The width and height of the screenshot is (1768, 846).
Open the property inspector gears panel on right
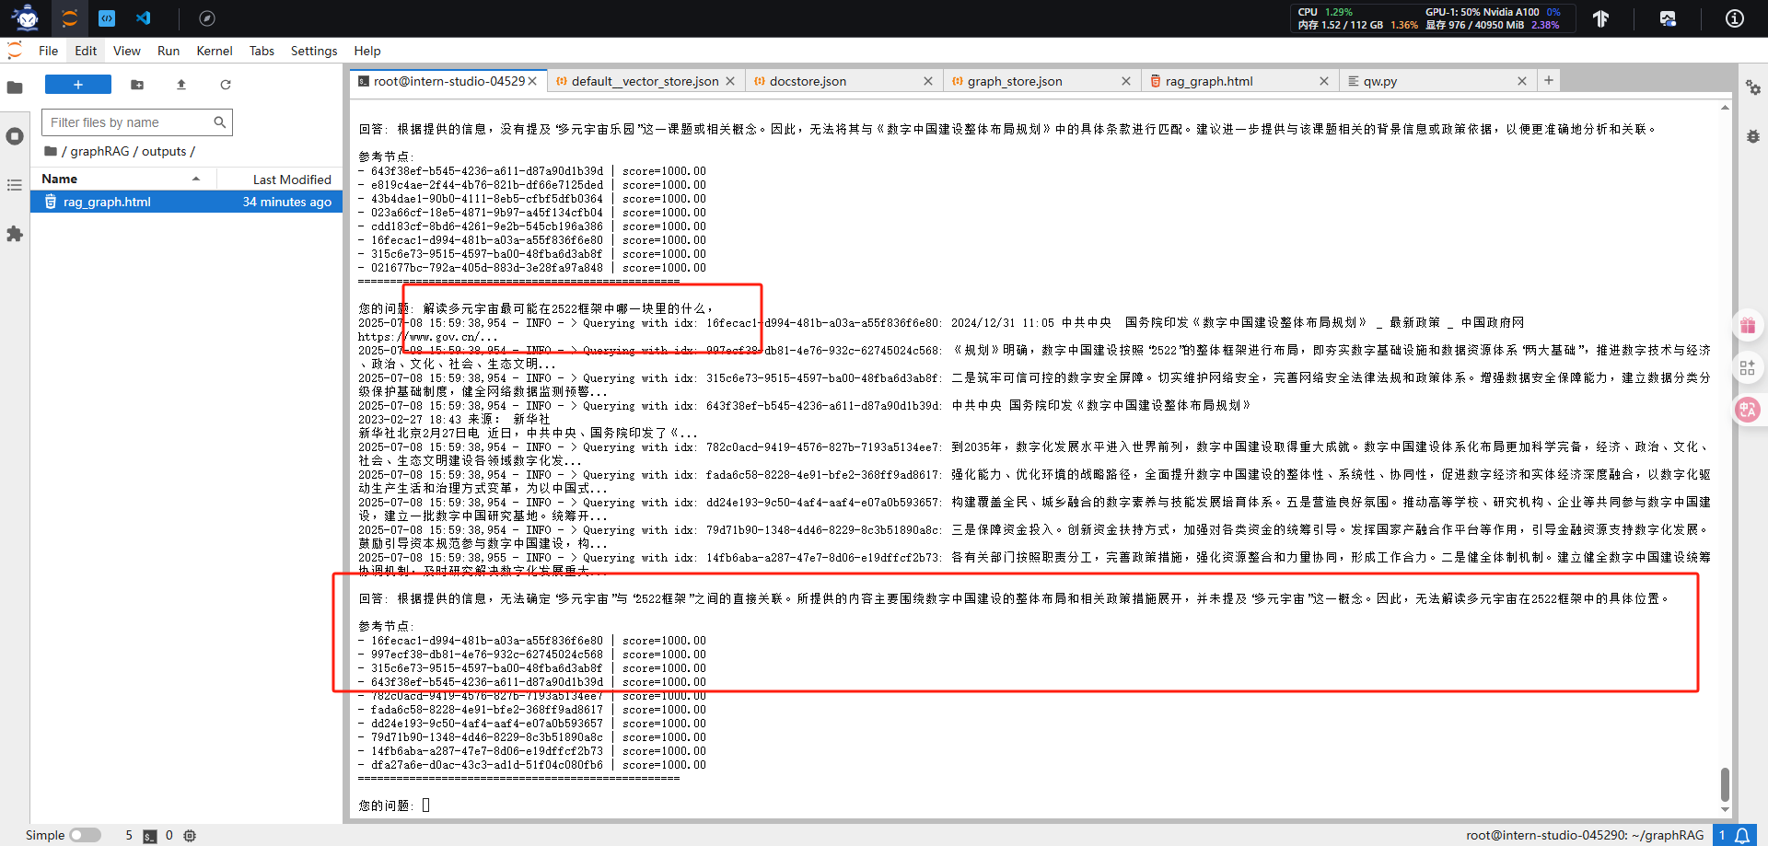(x=1753, y=88)
